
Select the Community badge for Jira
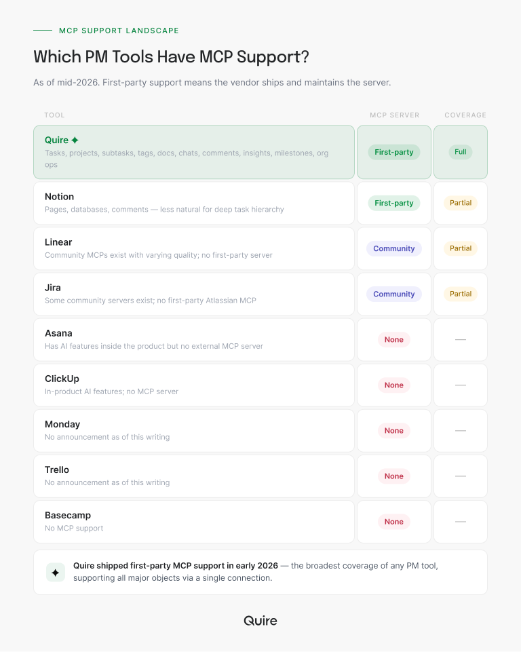click(x=393, y=294)
